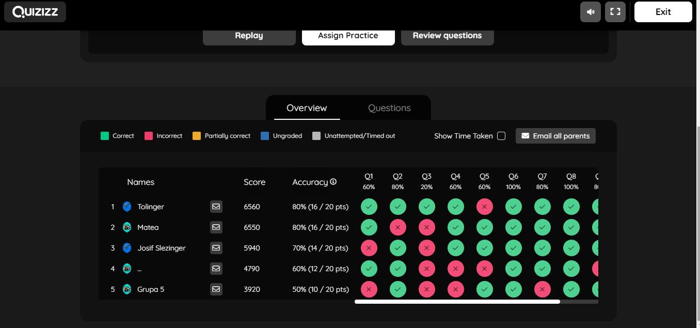Click the Review questions button
Screen dimensions: 700x328
coord(447,36)
